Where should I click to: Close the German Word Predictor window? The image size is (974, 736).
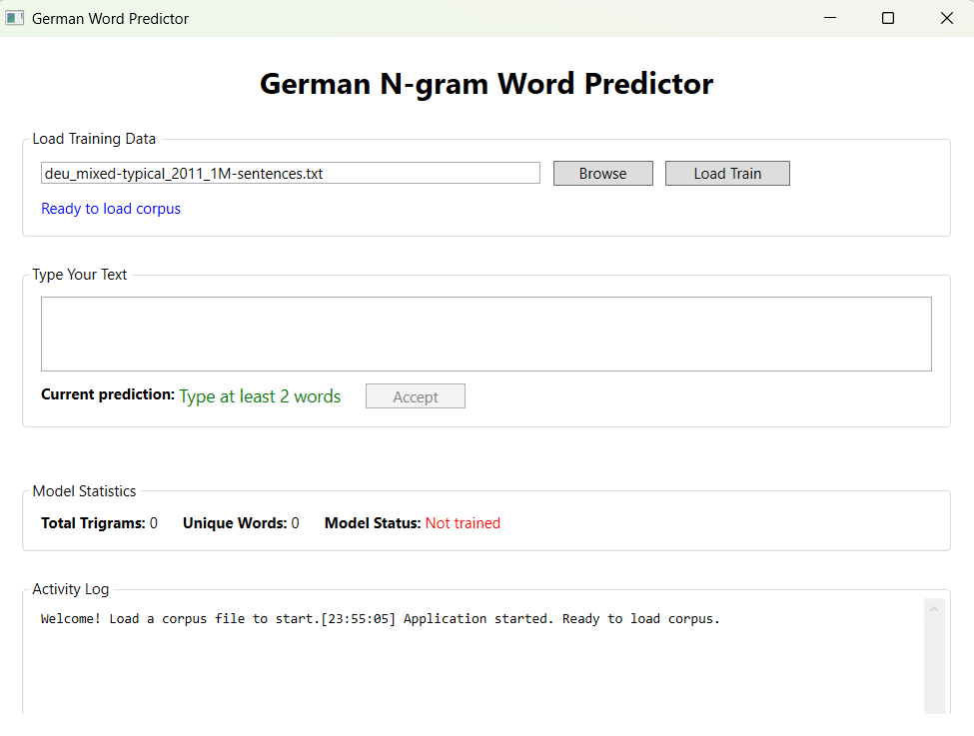[x=946, y=18]
